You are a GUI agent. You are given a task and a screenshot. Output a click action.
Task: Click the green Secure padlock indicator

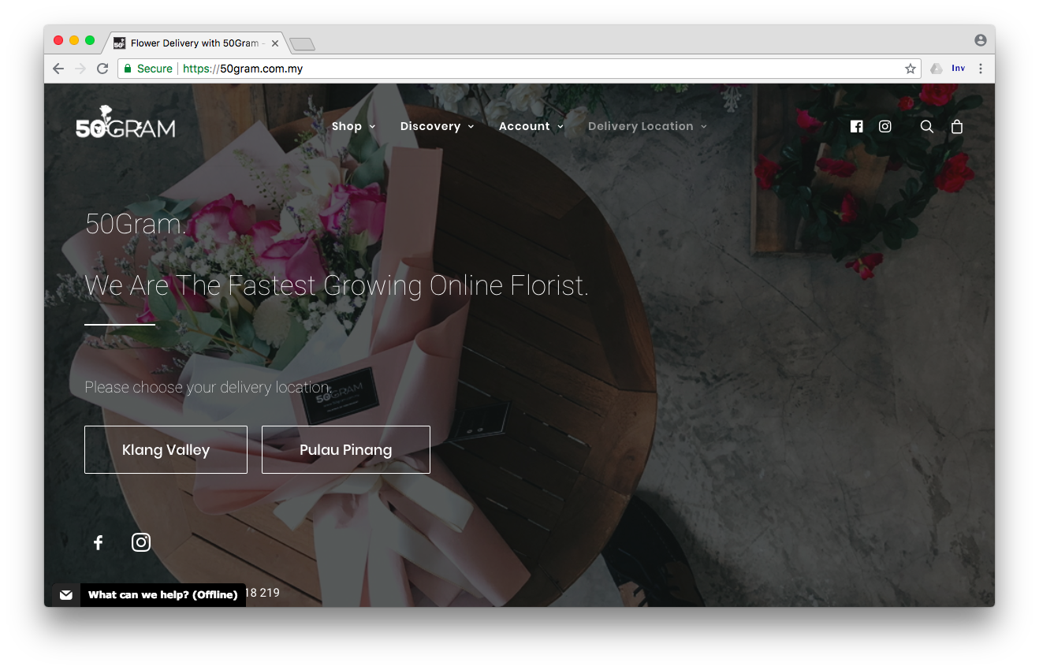[147, 69]
